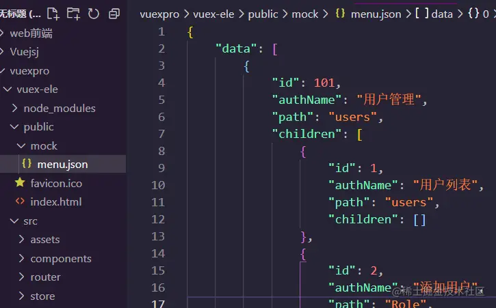Viewport: 496px width, 308px height.
Task: Click the array bracket icon before data breadcrumb
Action: pos(421,13)
